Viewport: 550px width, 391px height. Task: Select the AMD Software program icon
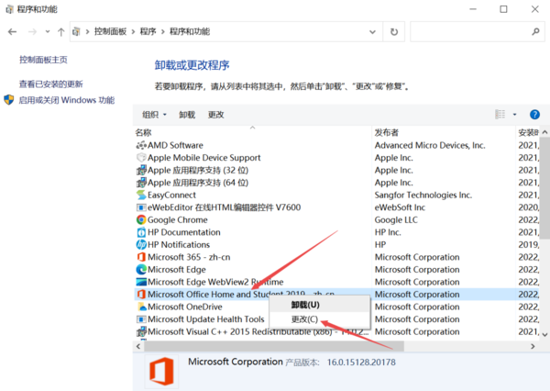click(141, 145)
